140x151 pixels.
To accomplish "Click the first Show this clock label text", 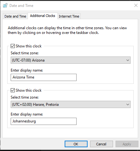I will [29, 46].
